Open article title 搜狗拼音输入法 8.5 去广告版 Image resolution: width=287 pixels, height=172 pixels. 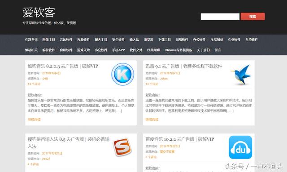click(x=69, y=143)
